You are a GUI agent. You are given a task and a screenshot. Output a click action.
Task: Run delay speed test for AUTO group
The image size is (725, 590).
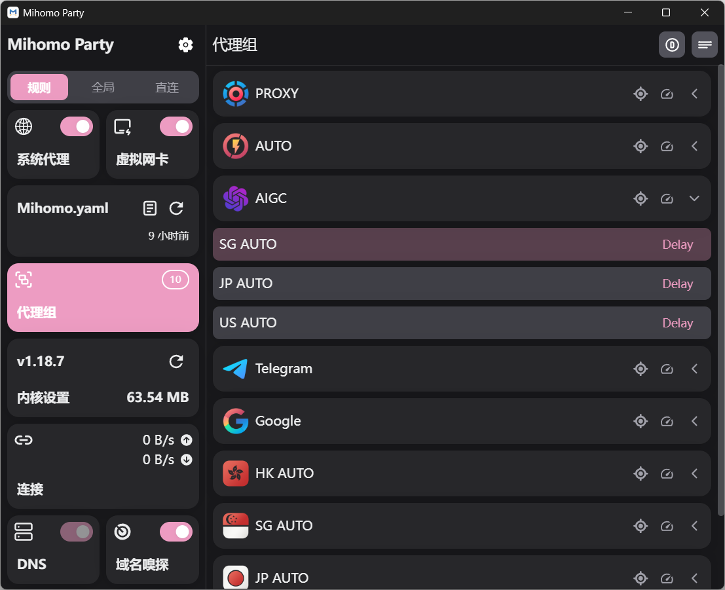[x=667, y=146]
